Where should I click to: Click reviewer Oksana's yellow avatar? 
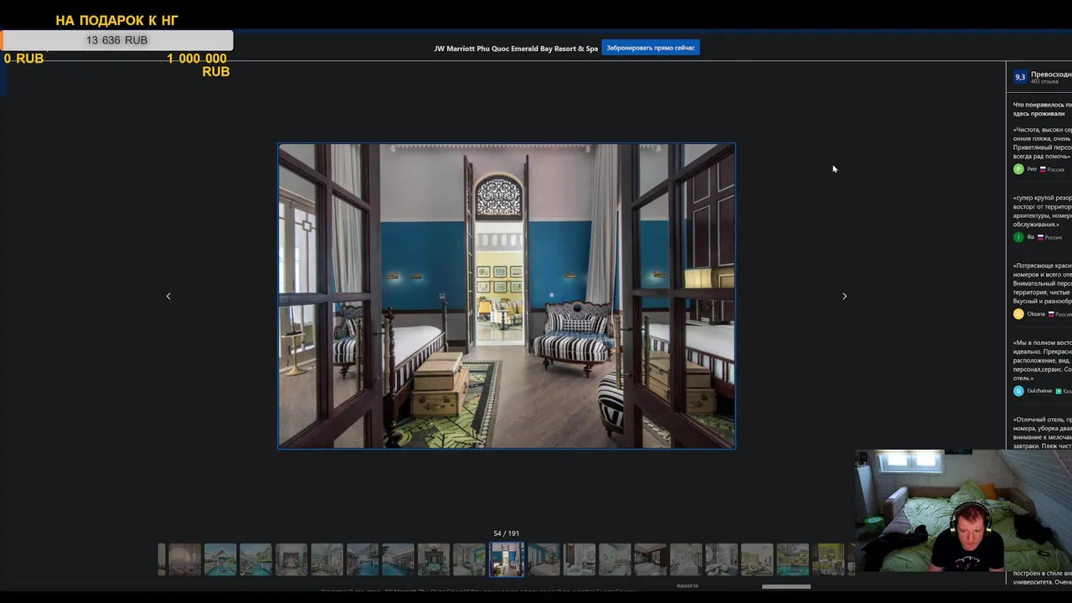click(x=1018, y=314)
